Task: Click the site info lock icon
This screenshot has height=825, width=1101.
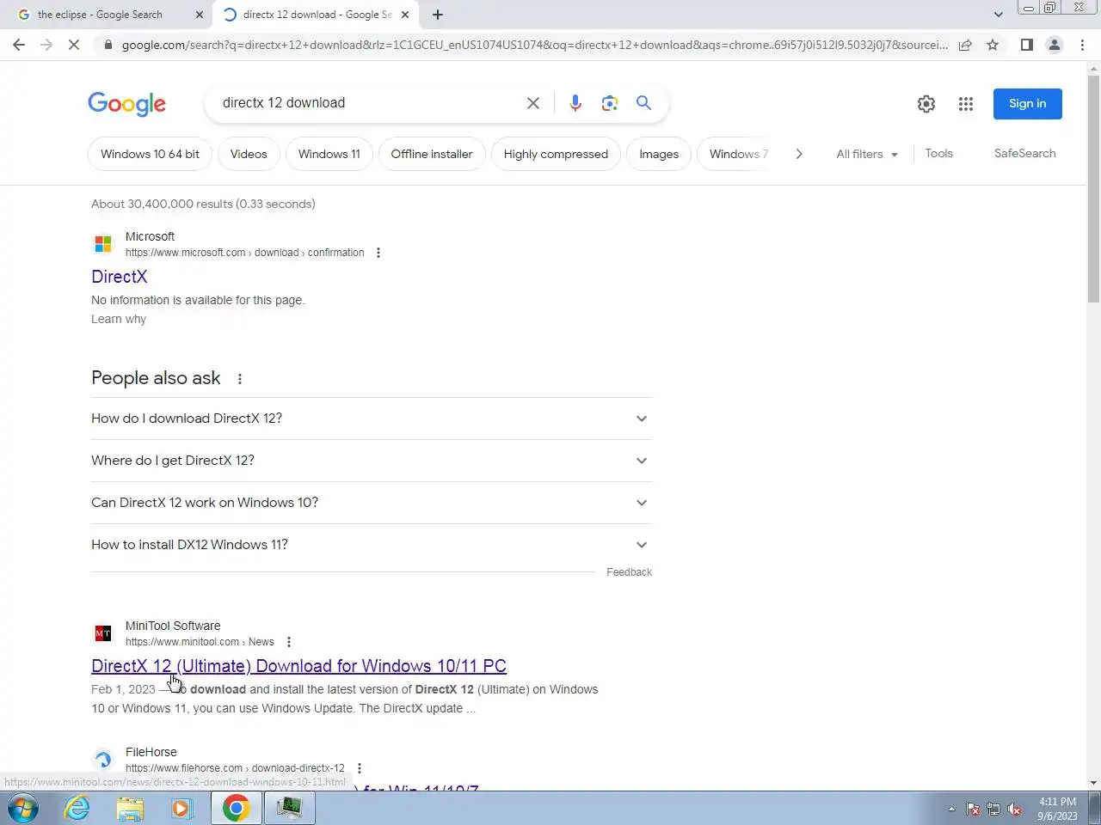Action: point(108,45)
